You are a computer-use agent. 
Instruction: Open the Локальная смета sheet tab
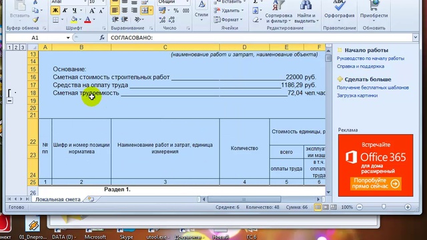tap(58, 199)
